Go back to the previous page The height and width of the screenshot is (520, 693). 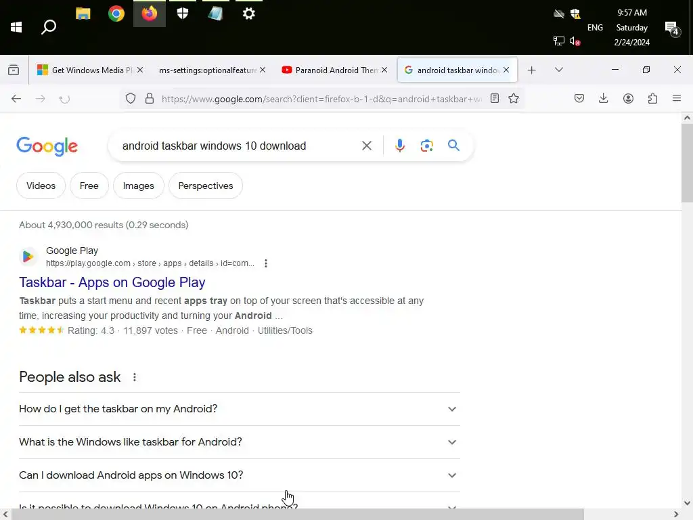click(x=16, y=99)
